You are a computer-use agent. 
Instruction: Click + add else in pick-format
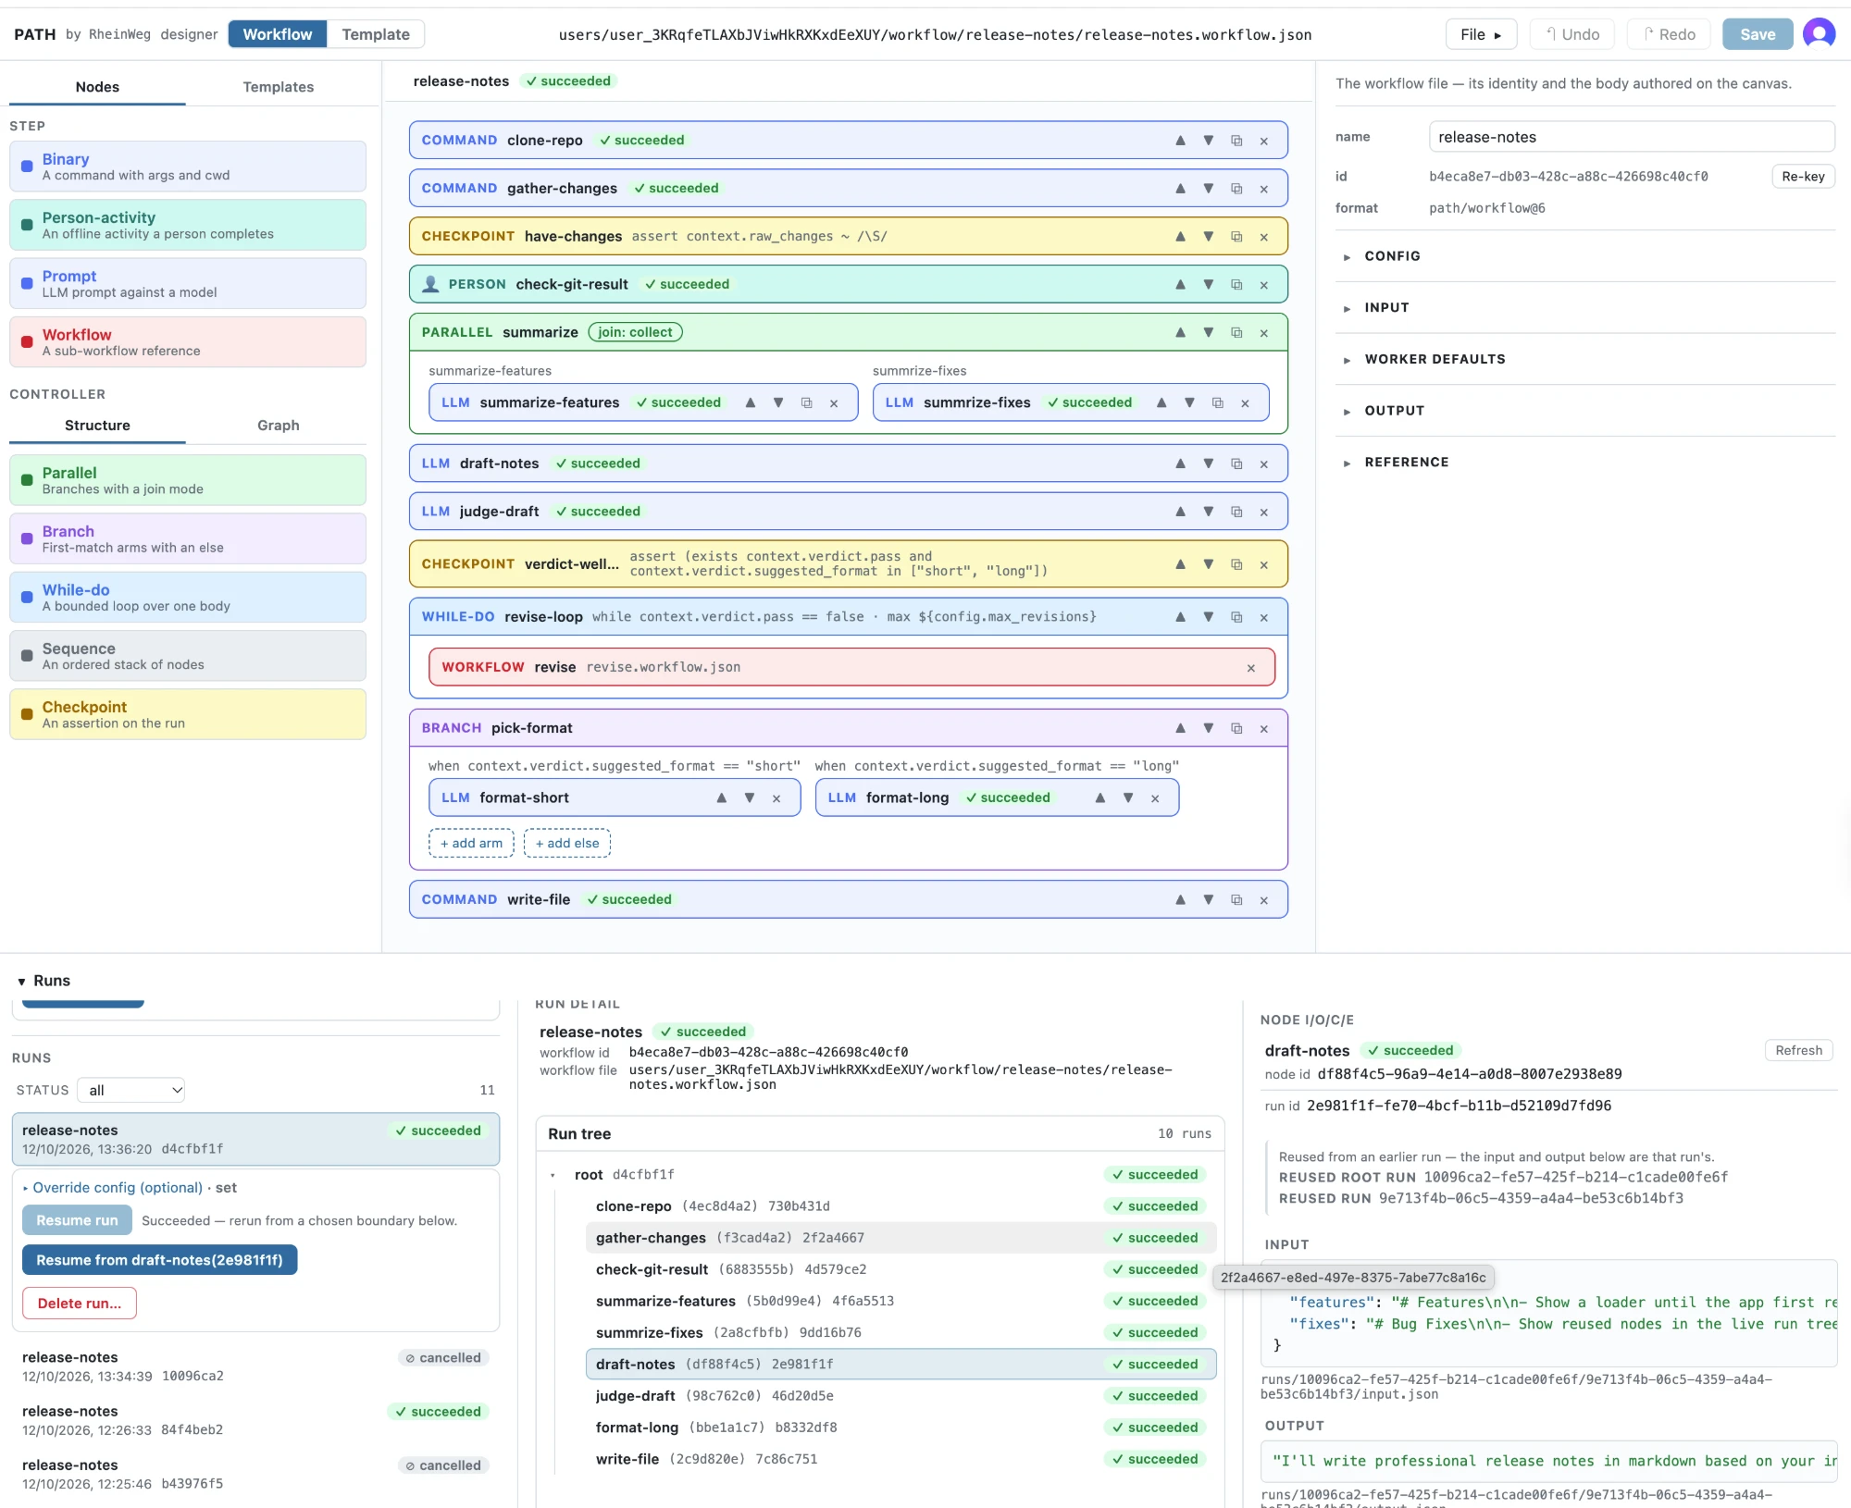pyautogui.click(x=566, y=843)
